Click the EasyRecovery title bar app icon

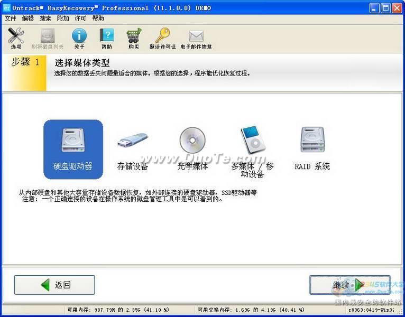point(6,8)
